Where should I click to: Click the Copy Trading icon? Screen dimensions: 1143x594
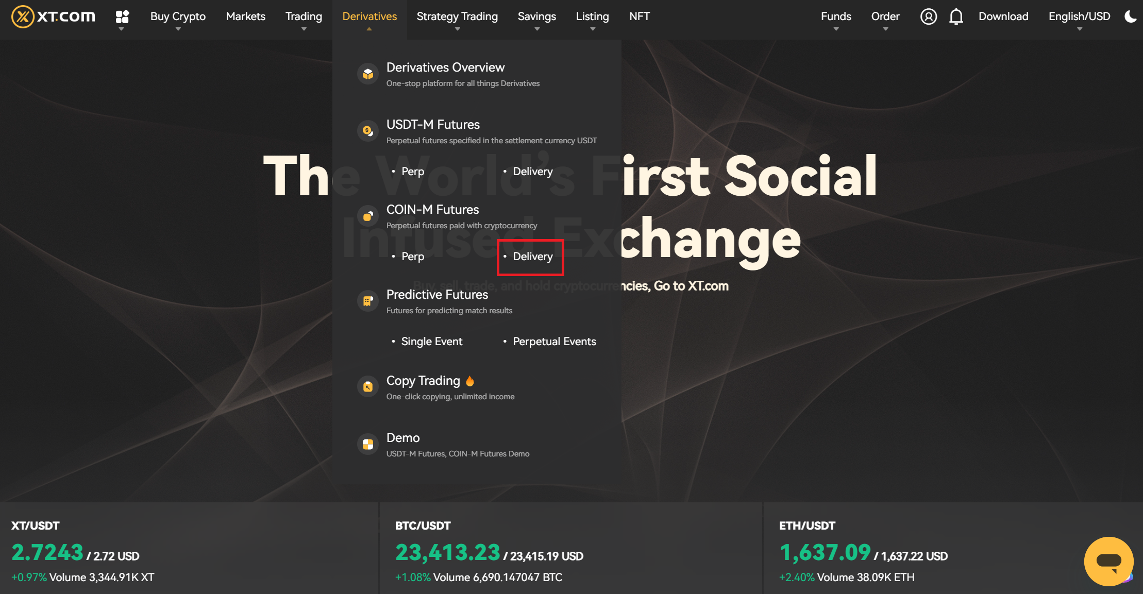coord(368,387)
